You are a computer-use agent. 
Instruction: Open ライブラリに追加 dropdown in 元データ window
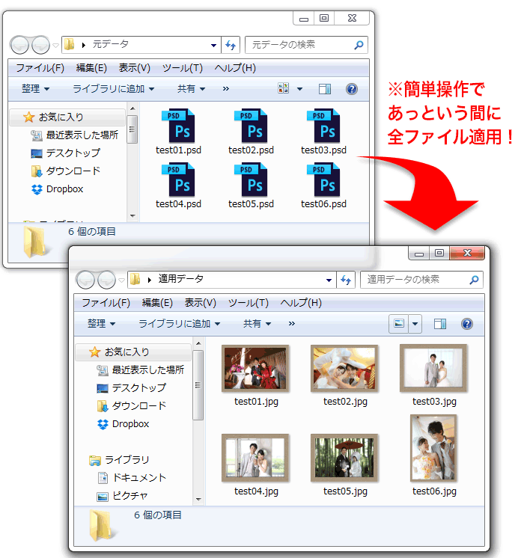113,88
